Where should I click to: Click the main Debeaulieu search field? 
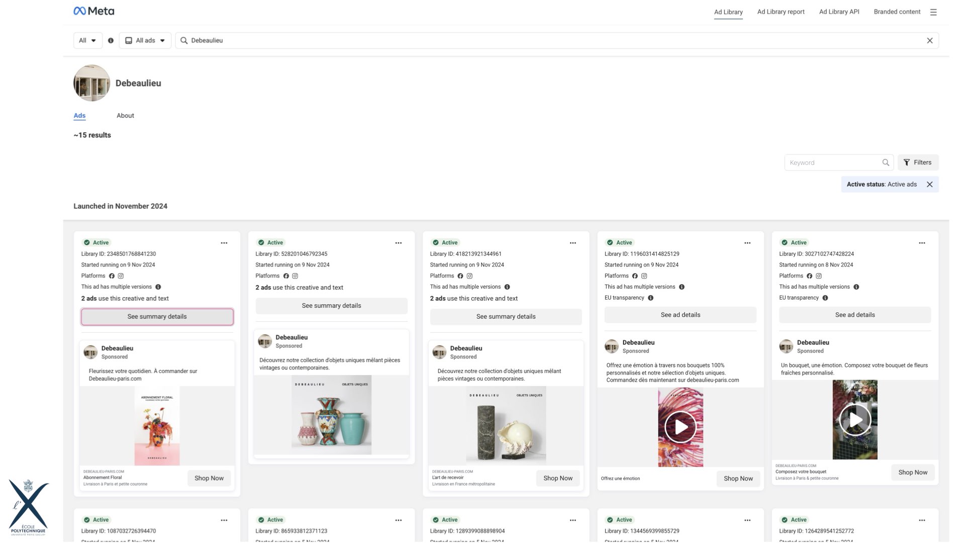point(557,41)
